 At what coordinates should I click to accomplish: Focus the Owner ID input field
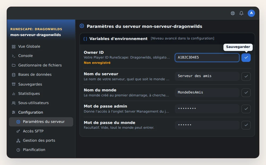[207, 57]
